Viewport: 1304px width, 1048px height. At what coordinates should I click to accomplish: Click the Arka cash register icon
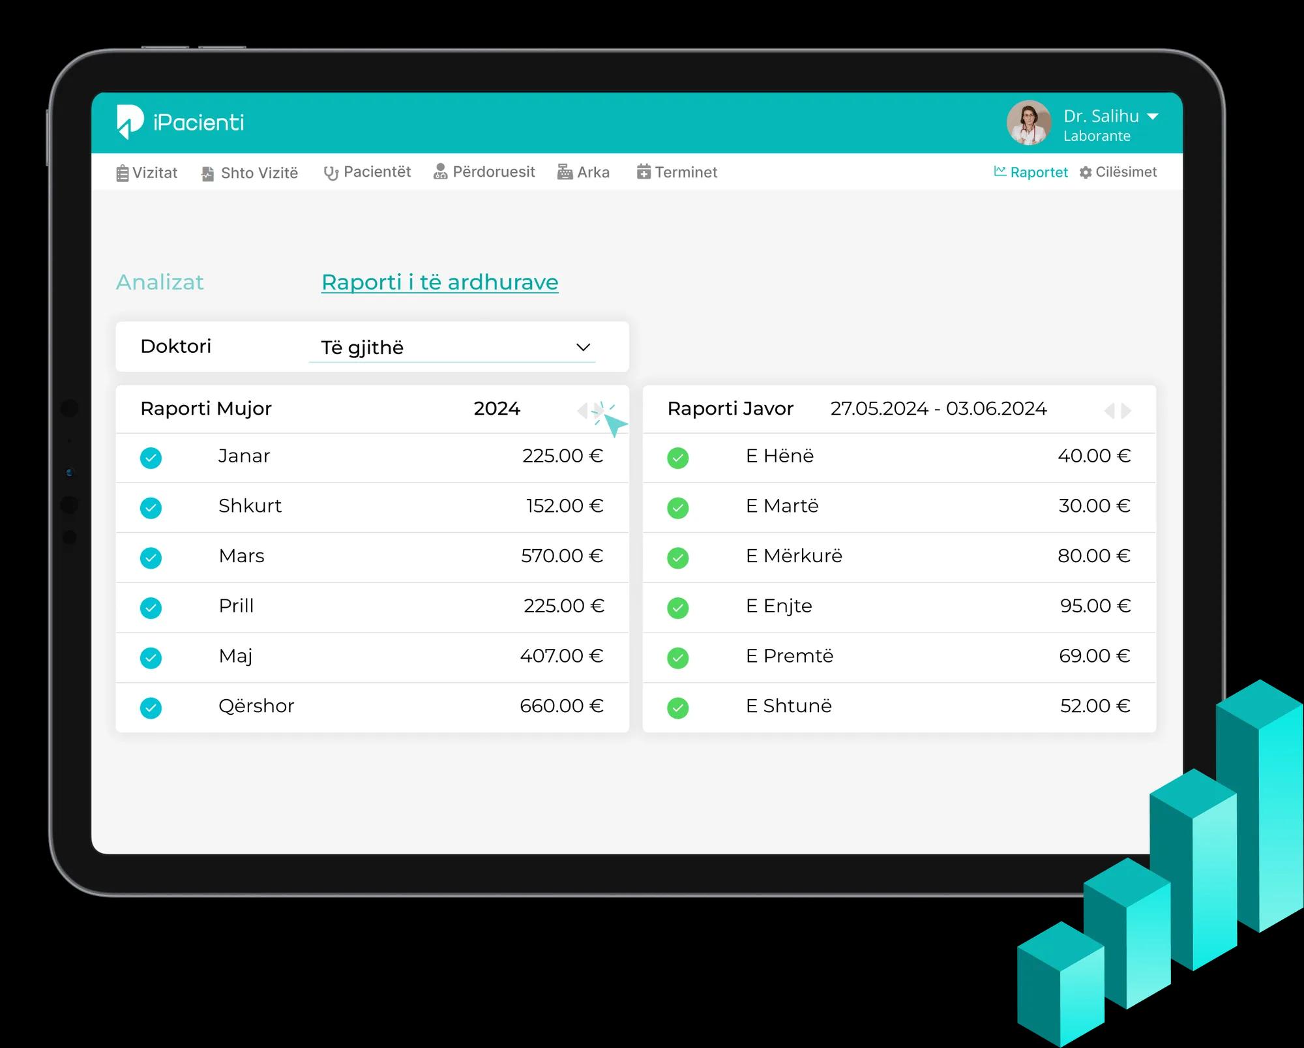[x=565, y=172]
